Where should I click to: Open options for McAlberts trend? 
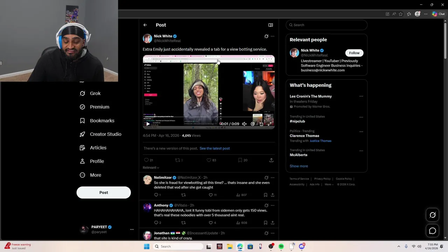pos(361,151)
